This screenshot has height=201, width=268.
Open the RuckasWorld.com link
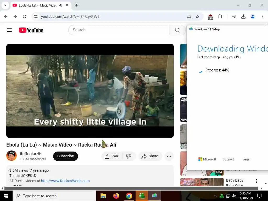tap(65, 181)
